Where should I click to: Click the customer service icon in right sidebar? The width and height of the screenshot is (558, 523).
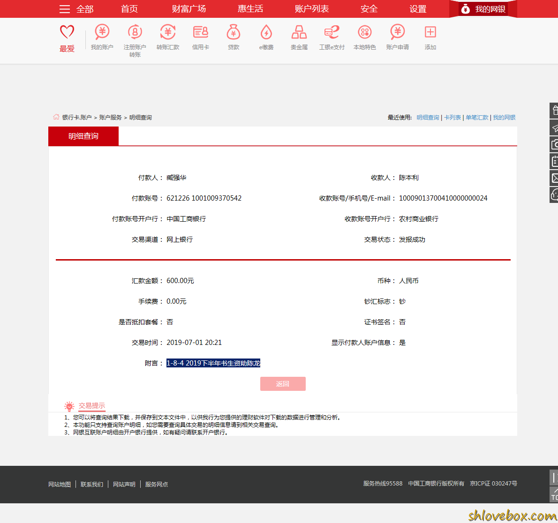554,195
